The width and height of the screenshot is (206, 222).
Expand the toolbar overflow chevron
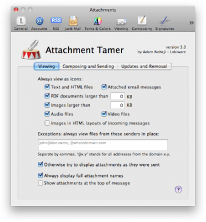[x=192, y=23]
